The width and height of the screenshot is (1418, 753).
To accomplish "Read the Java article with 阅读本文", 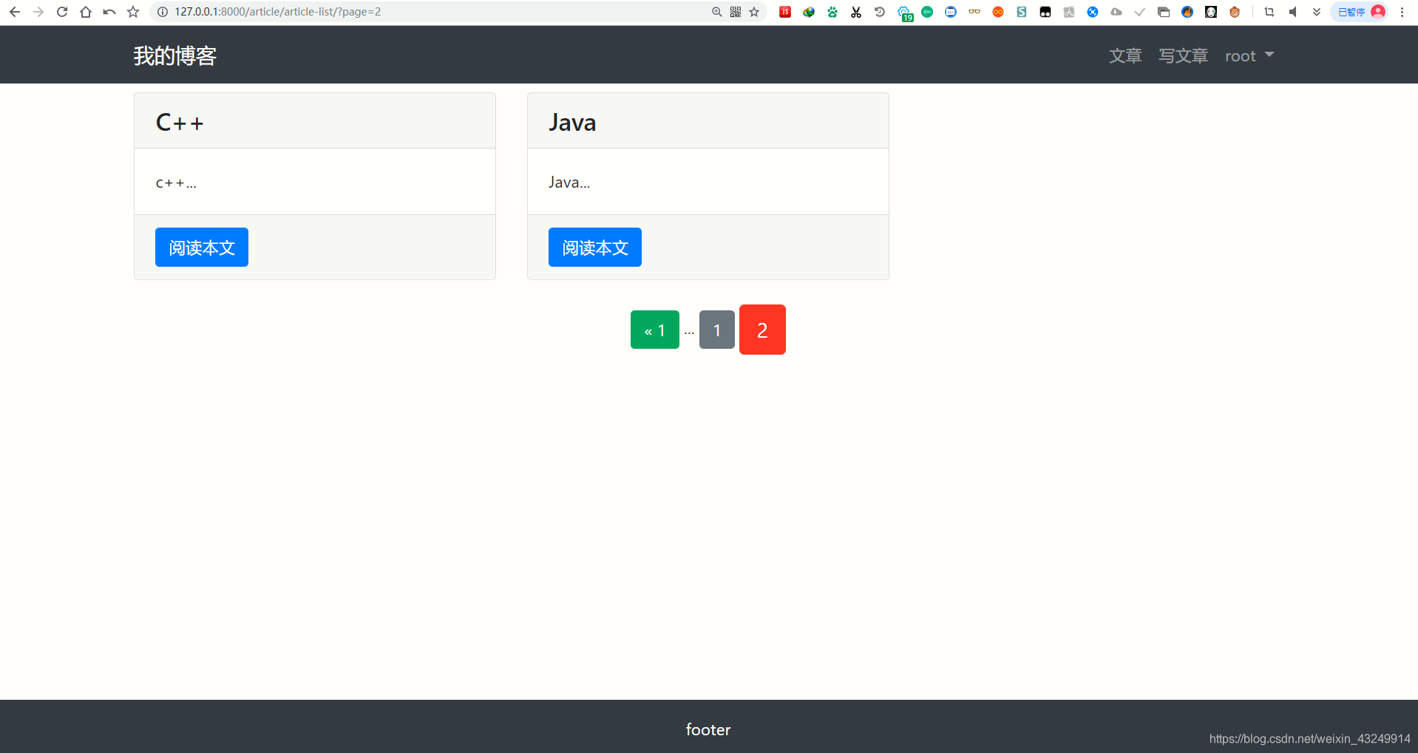I will point(595,248).
